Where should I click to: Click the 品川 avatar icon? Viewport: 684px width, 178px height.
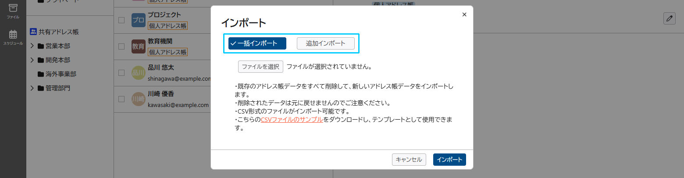coord(138,73)
